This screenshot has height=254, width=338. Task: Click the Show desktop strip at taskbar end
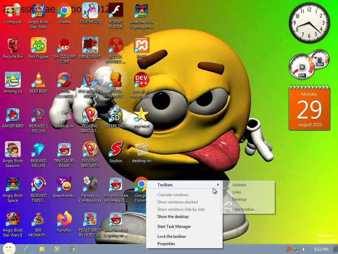(x=335, y=249)
